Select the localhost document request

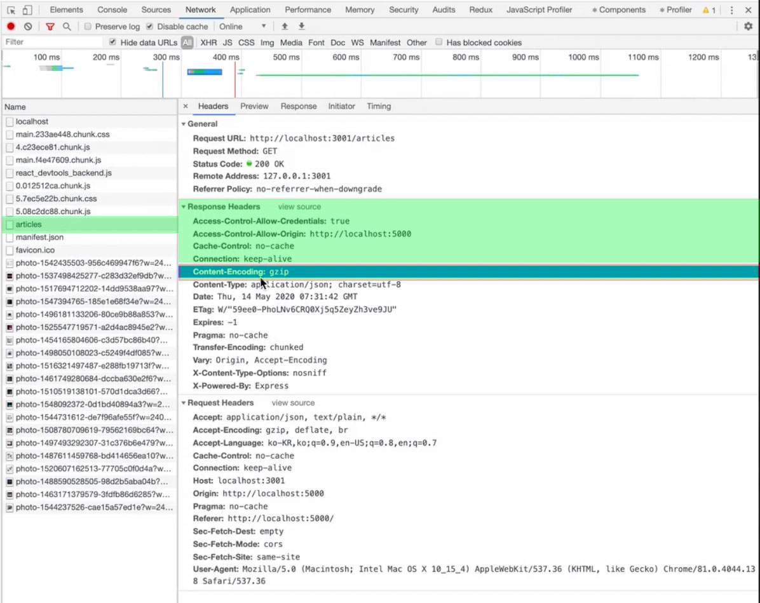point(90,121)
